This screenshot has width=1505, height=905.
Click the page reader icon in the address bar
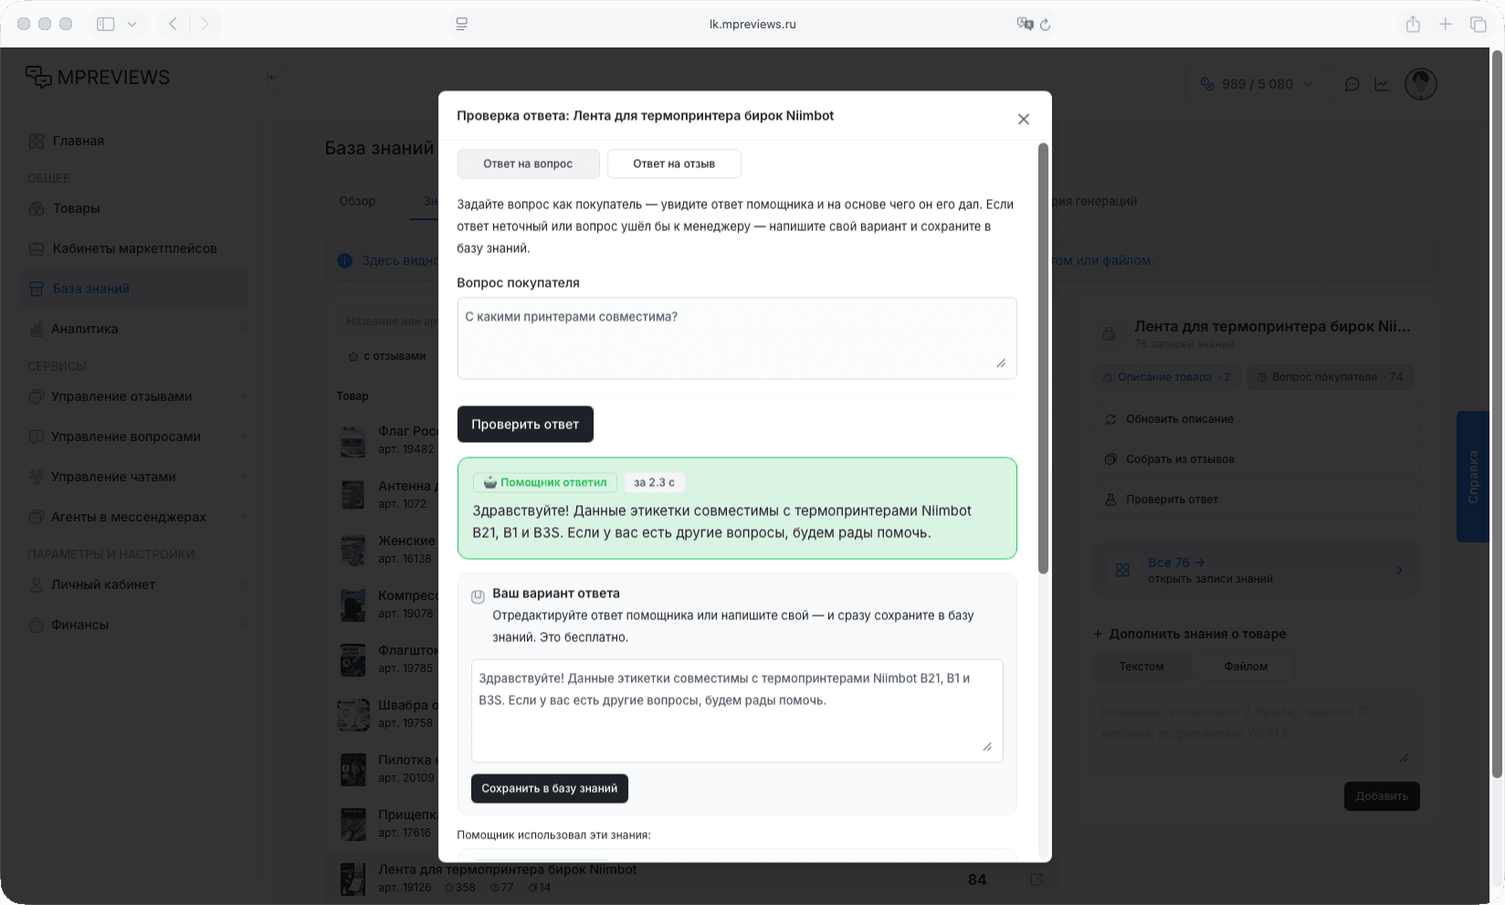click(x=462, y=24)
